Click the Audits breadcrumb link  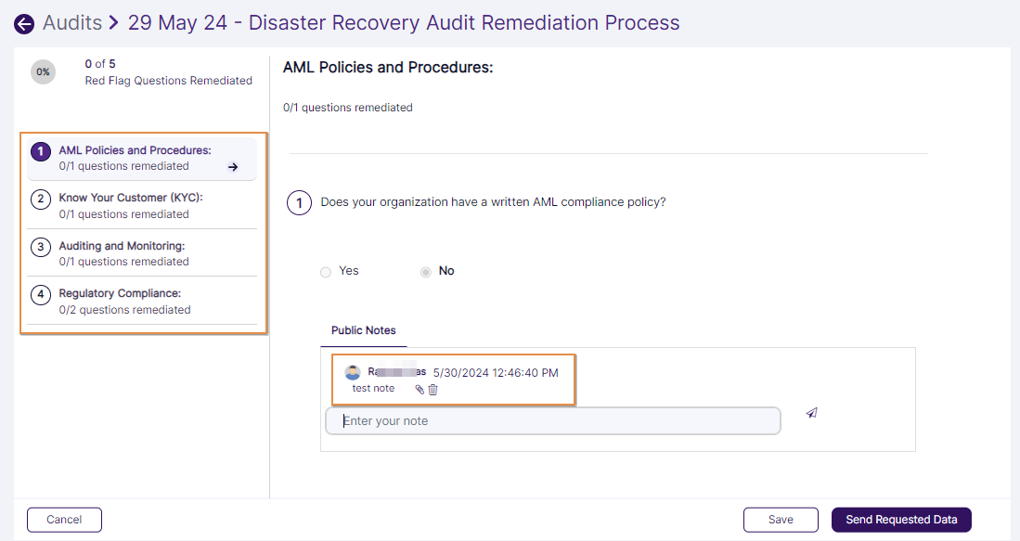coord(72,23)
